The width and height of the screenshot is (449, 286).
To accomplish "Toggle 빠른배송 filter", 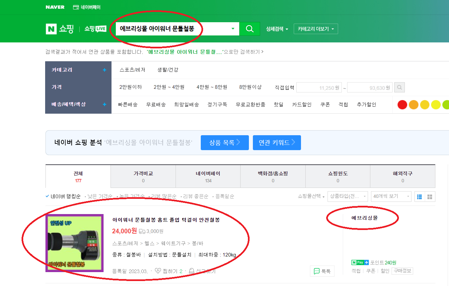I will [128, 104].
